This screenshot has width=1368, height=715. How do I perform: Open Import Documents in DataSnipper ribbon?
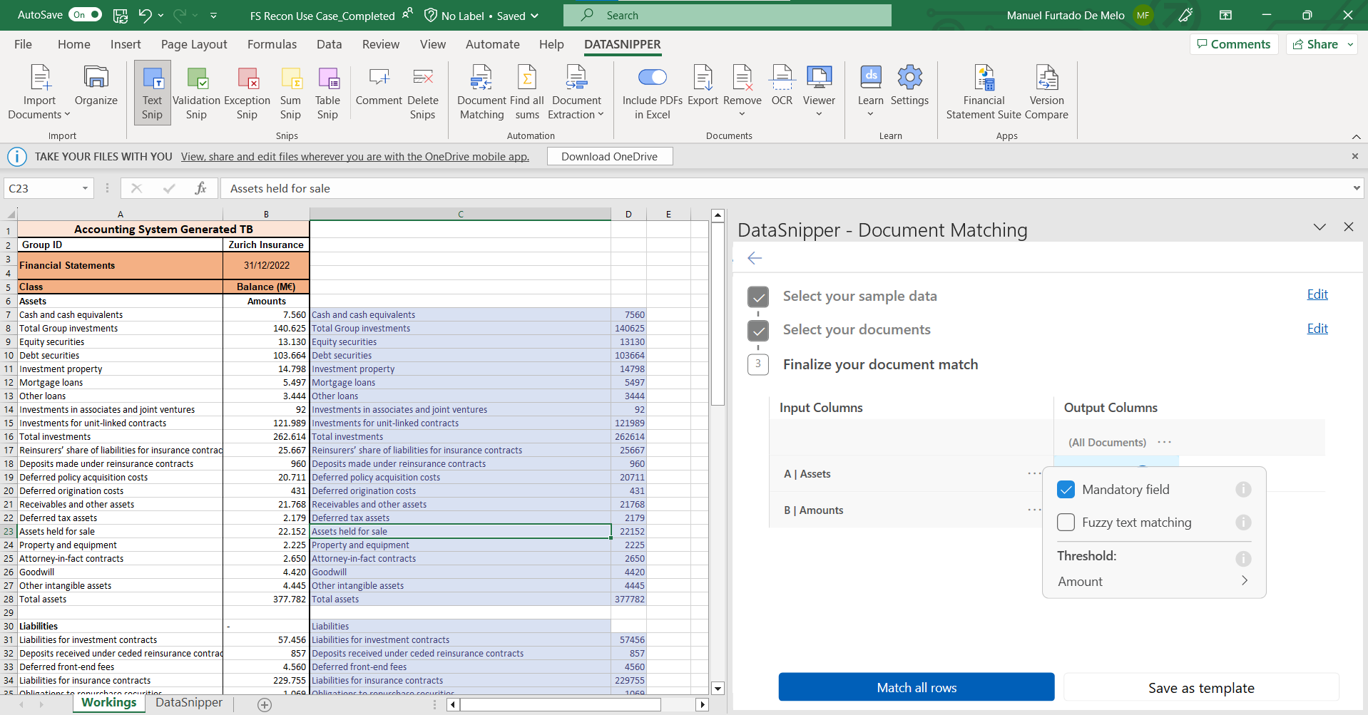click(39, 93)
